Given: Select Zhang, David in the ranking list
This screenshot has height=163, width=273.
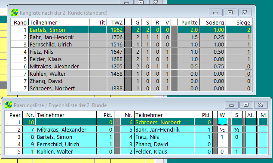Looking at the screenshot, I should click(x=46, y=81).
